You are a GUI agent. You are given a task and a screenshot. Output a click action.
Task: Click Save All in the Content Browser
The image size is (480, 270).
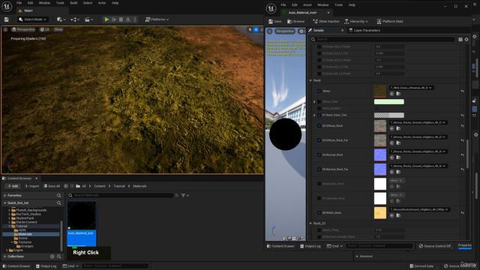52,186
